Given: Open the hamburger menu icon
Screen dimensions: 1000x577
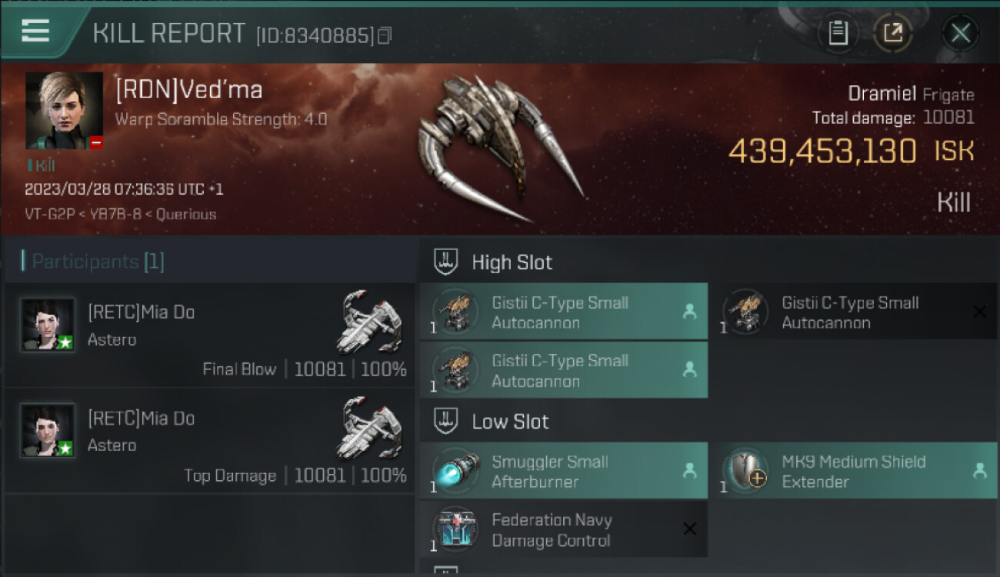Looking at the screenshot, I should (35, 31).
